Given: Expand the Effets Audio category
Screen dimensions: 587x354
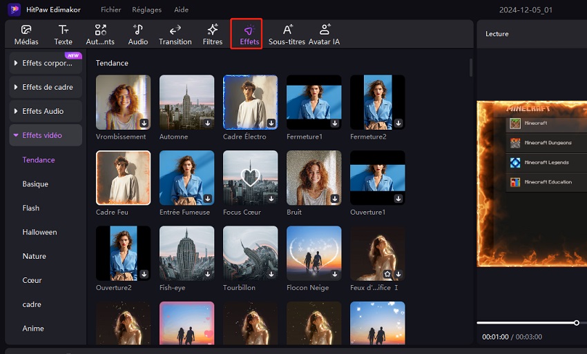Looking at the screenshot, I should pyautogui.click(x=46, y=111).
